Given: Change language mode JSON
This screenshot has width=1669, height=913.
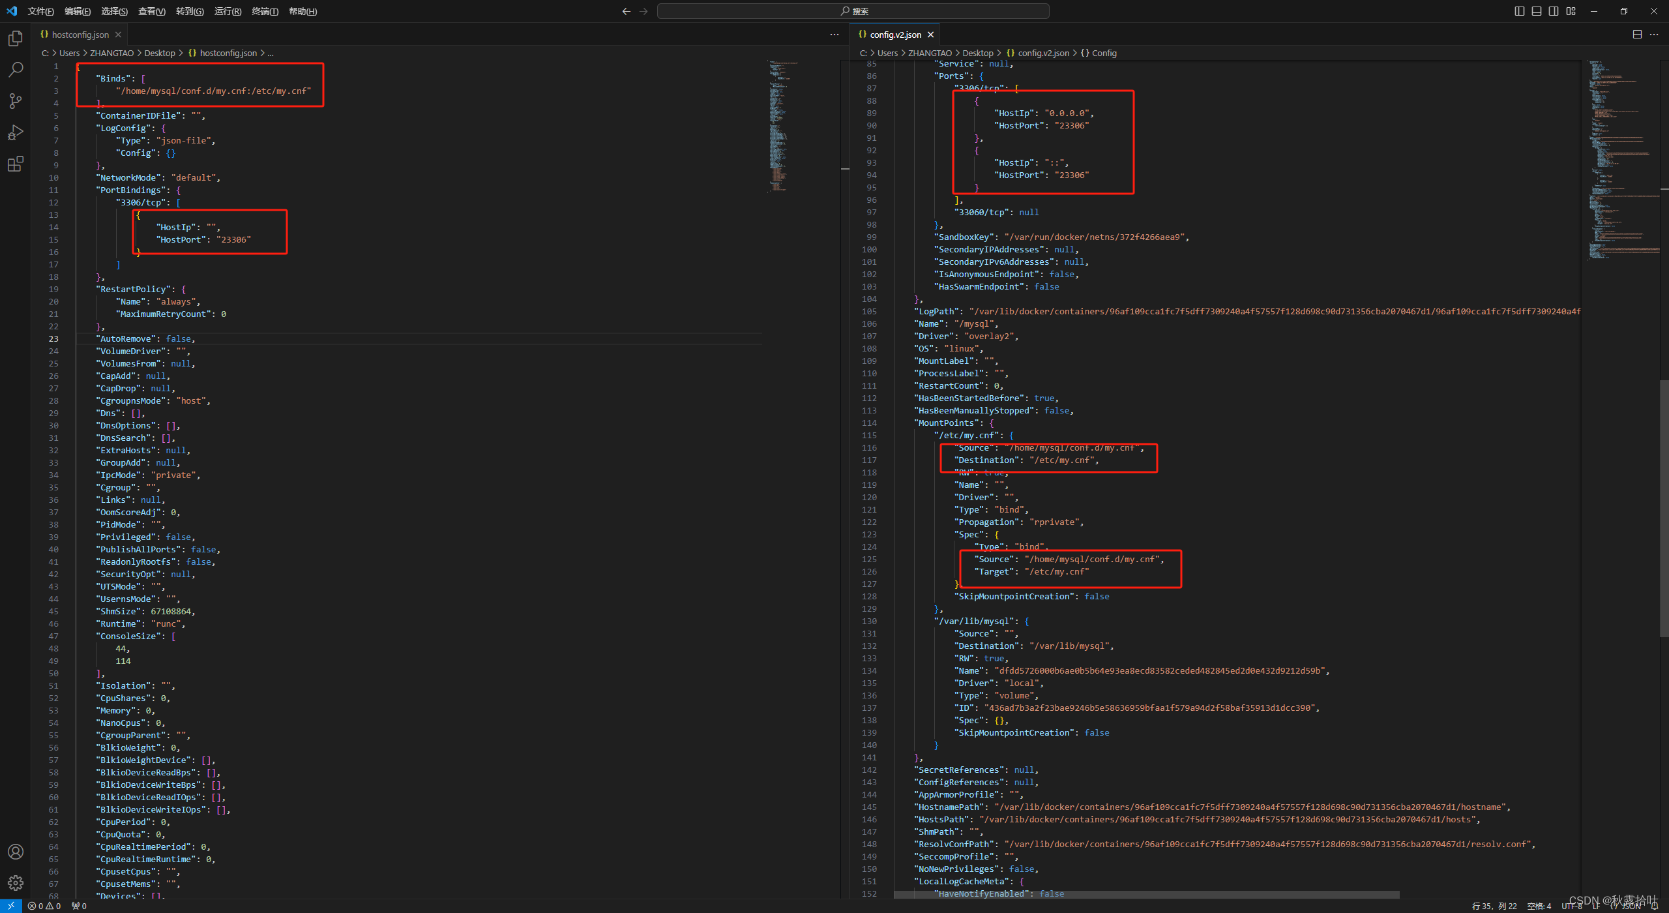Looking at the screenshot, I should pyautogui.click(x=1626, y=906).
